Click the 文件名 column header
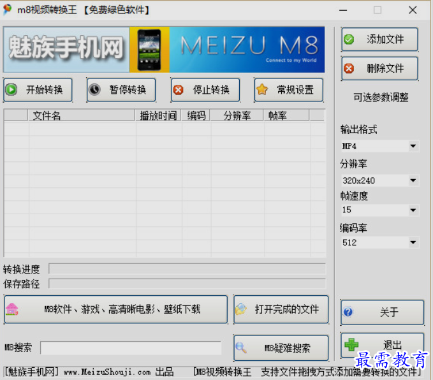The height and width of the screenshot is (380, 433). coord(82,115)
